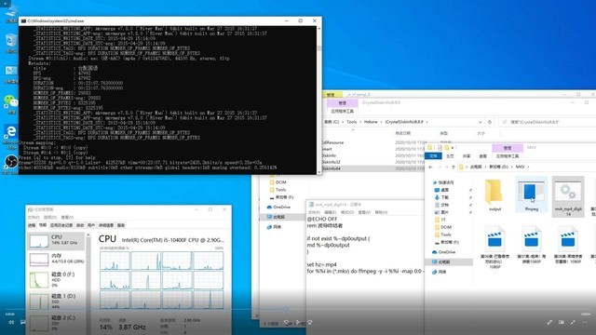Launch OBS Studio from the desktop
This screenshot has width=596, height=335.
point(11,164)
